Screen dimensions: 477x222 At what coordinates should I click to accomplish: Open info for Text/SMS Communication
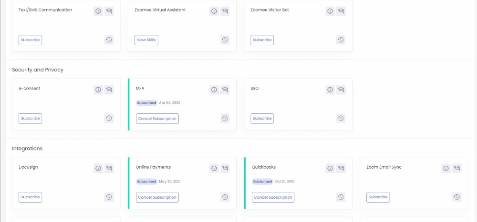tap(98, 11)
